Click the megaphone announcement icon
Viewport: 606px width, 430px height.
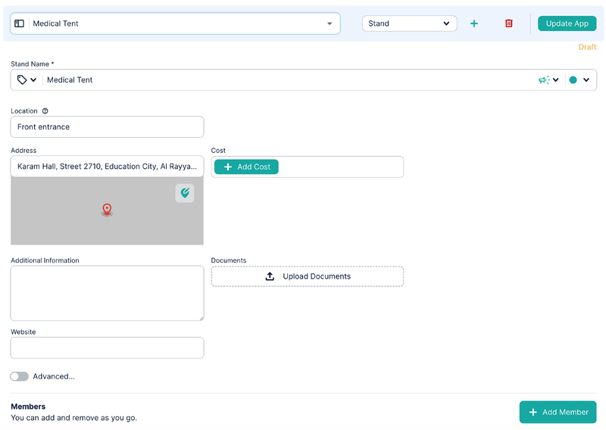tap(544, 80)
